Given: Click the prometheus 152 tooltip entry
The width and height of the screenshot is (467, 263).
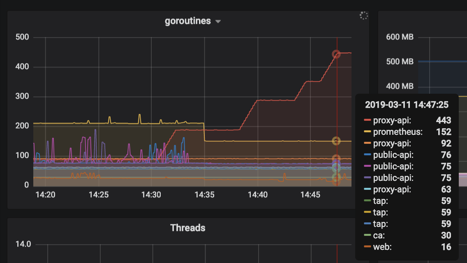Looking at the screenshot, I should click(409, 132).
